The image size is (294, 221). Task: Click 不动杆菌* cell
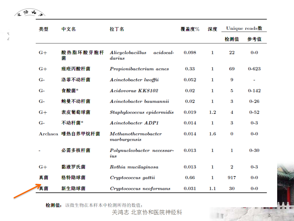(x=72, y=123)
